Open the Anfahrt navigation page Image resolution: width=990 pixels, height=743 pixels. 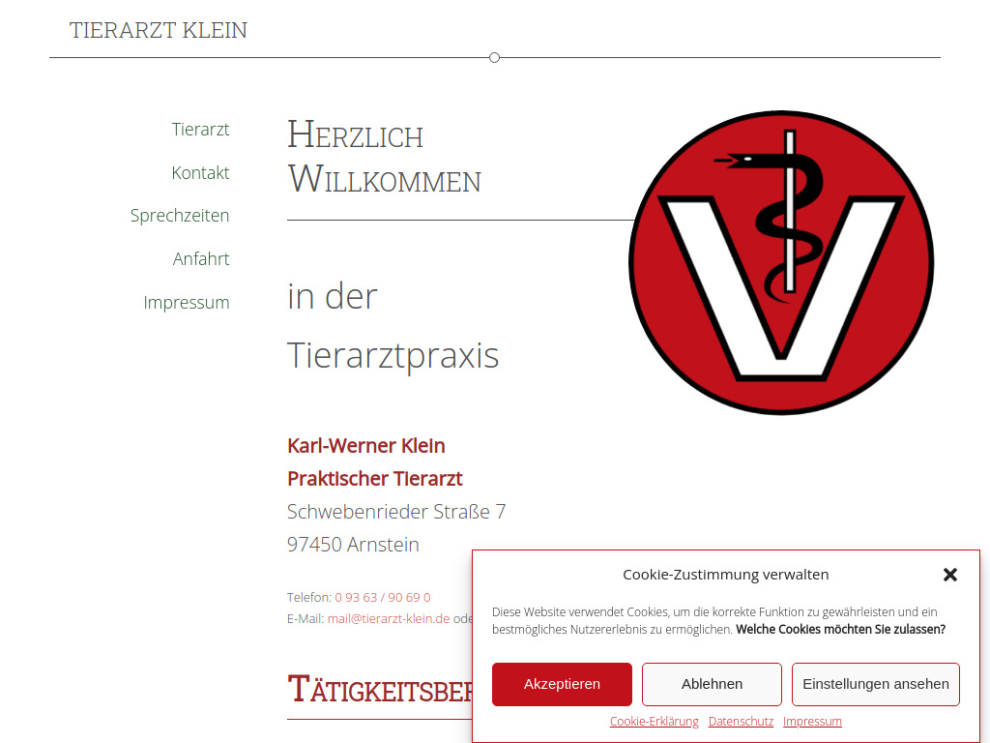(x=201, y=258)
